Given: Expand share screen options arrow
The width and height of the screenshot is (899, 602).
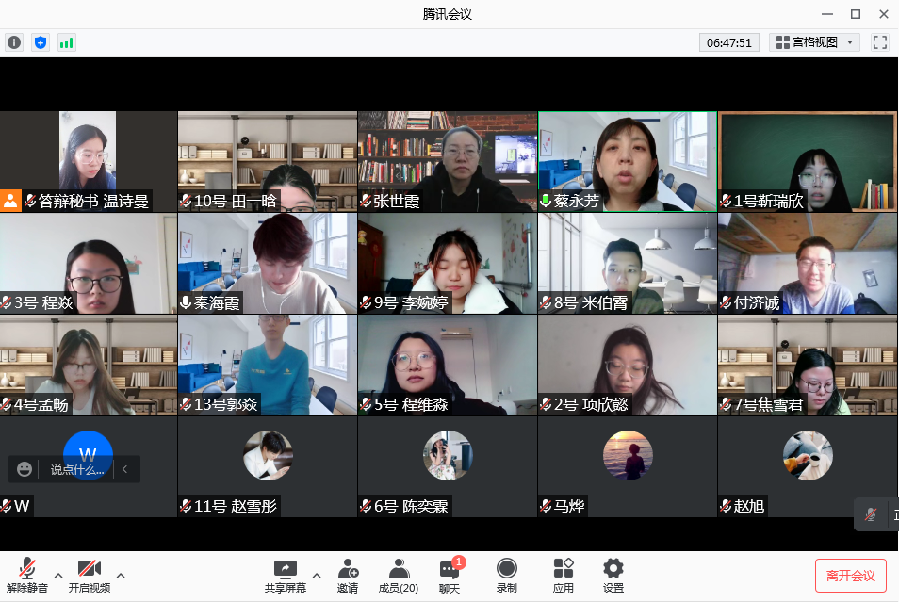Looking at the screenshot, I should 317,575.
